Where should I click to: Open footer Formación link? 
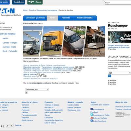(26, 110)
